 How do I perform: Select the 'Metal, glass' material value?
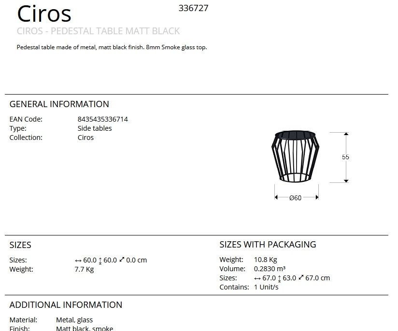click(74, 320)
